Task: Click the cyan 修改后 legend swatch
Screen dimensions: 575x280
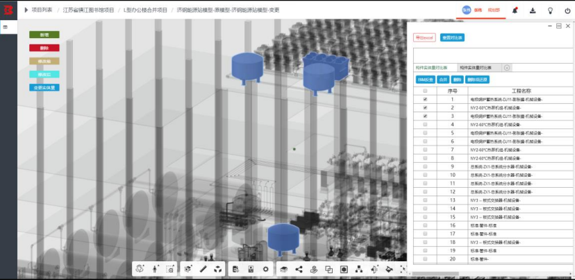Action: click(44, 74)
